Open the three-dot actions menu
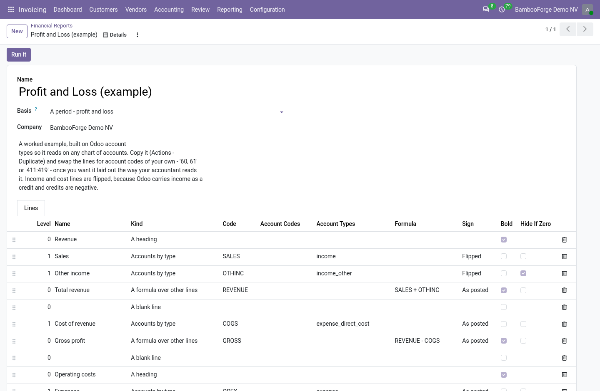Screen dimensions: 600x391 137,35
